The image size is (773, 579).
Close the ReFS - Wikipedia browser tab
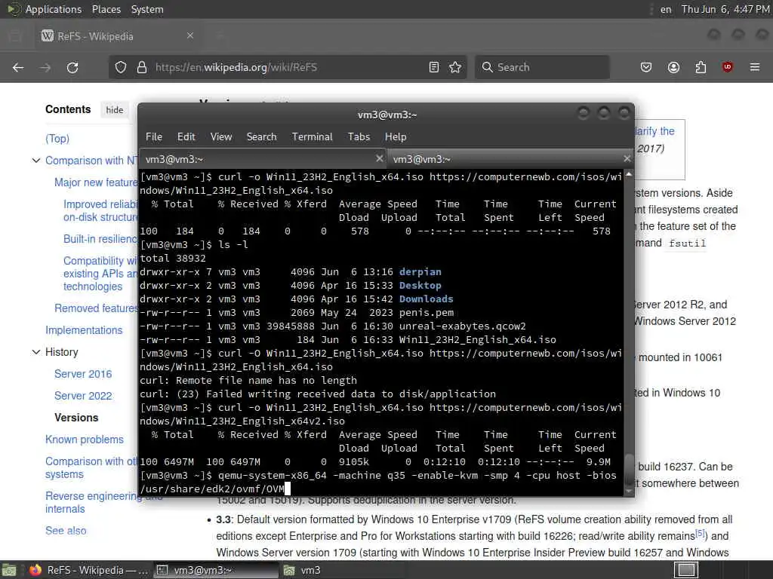[190, 35]
